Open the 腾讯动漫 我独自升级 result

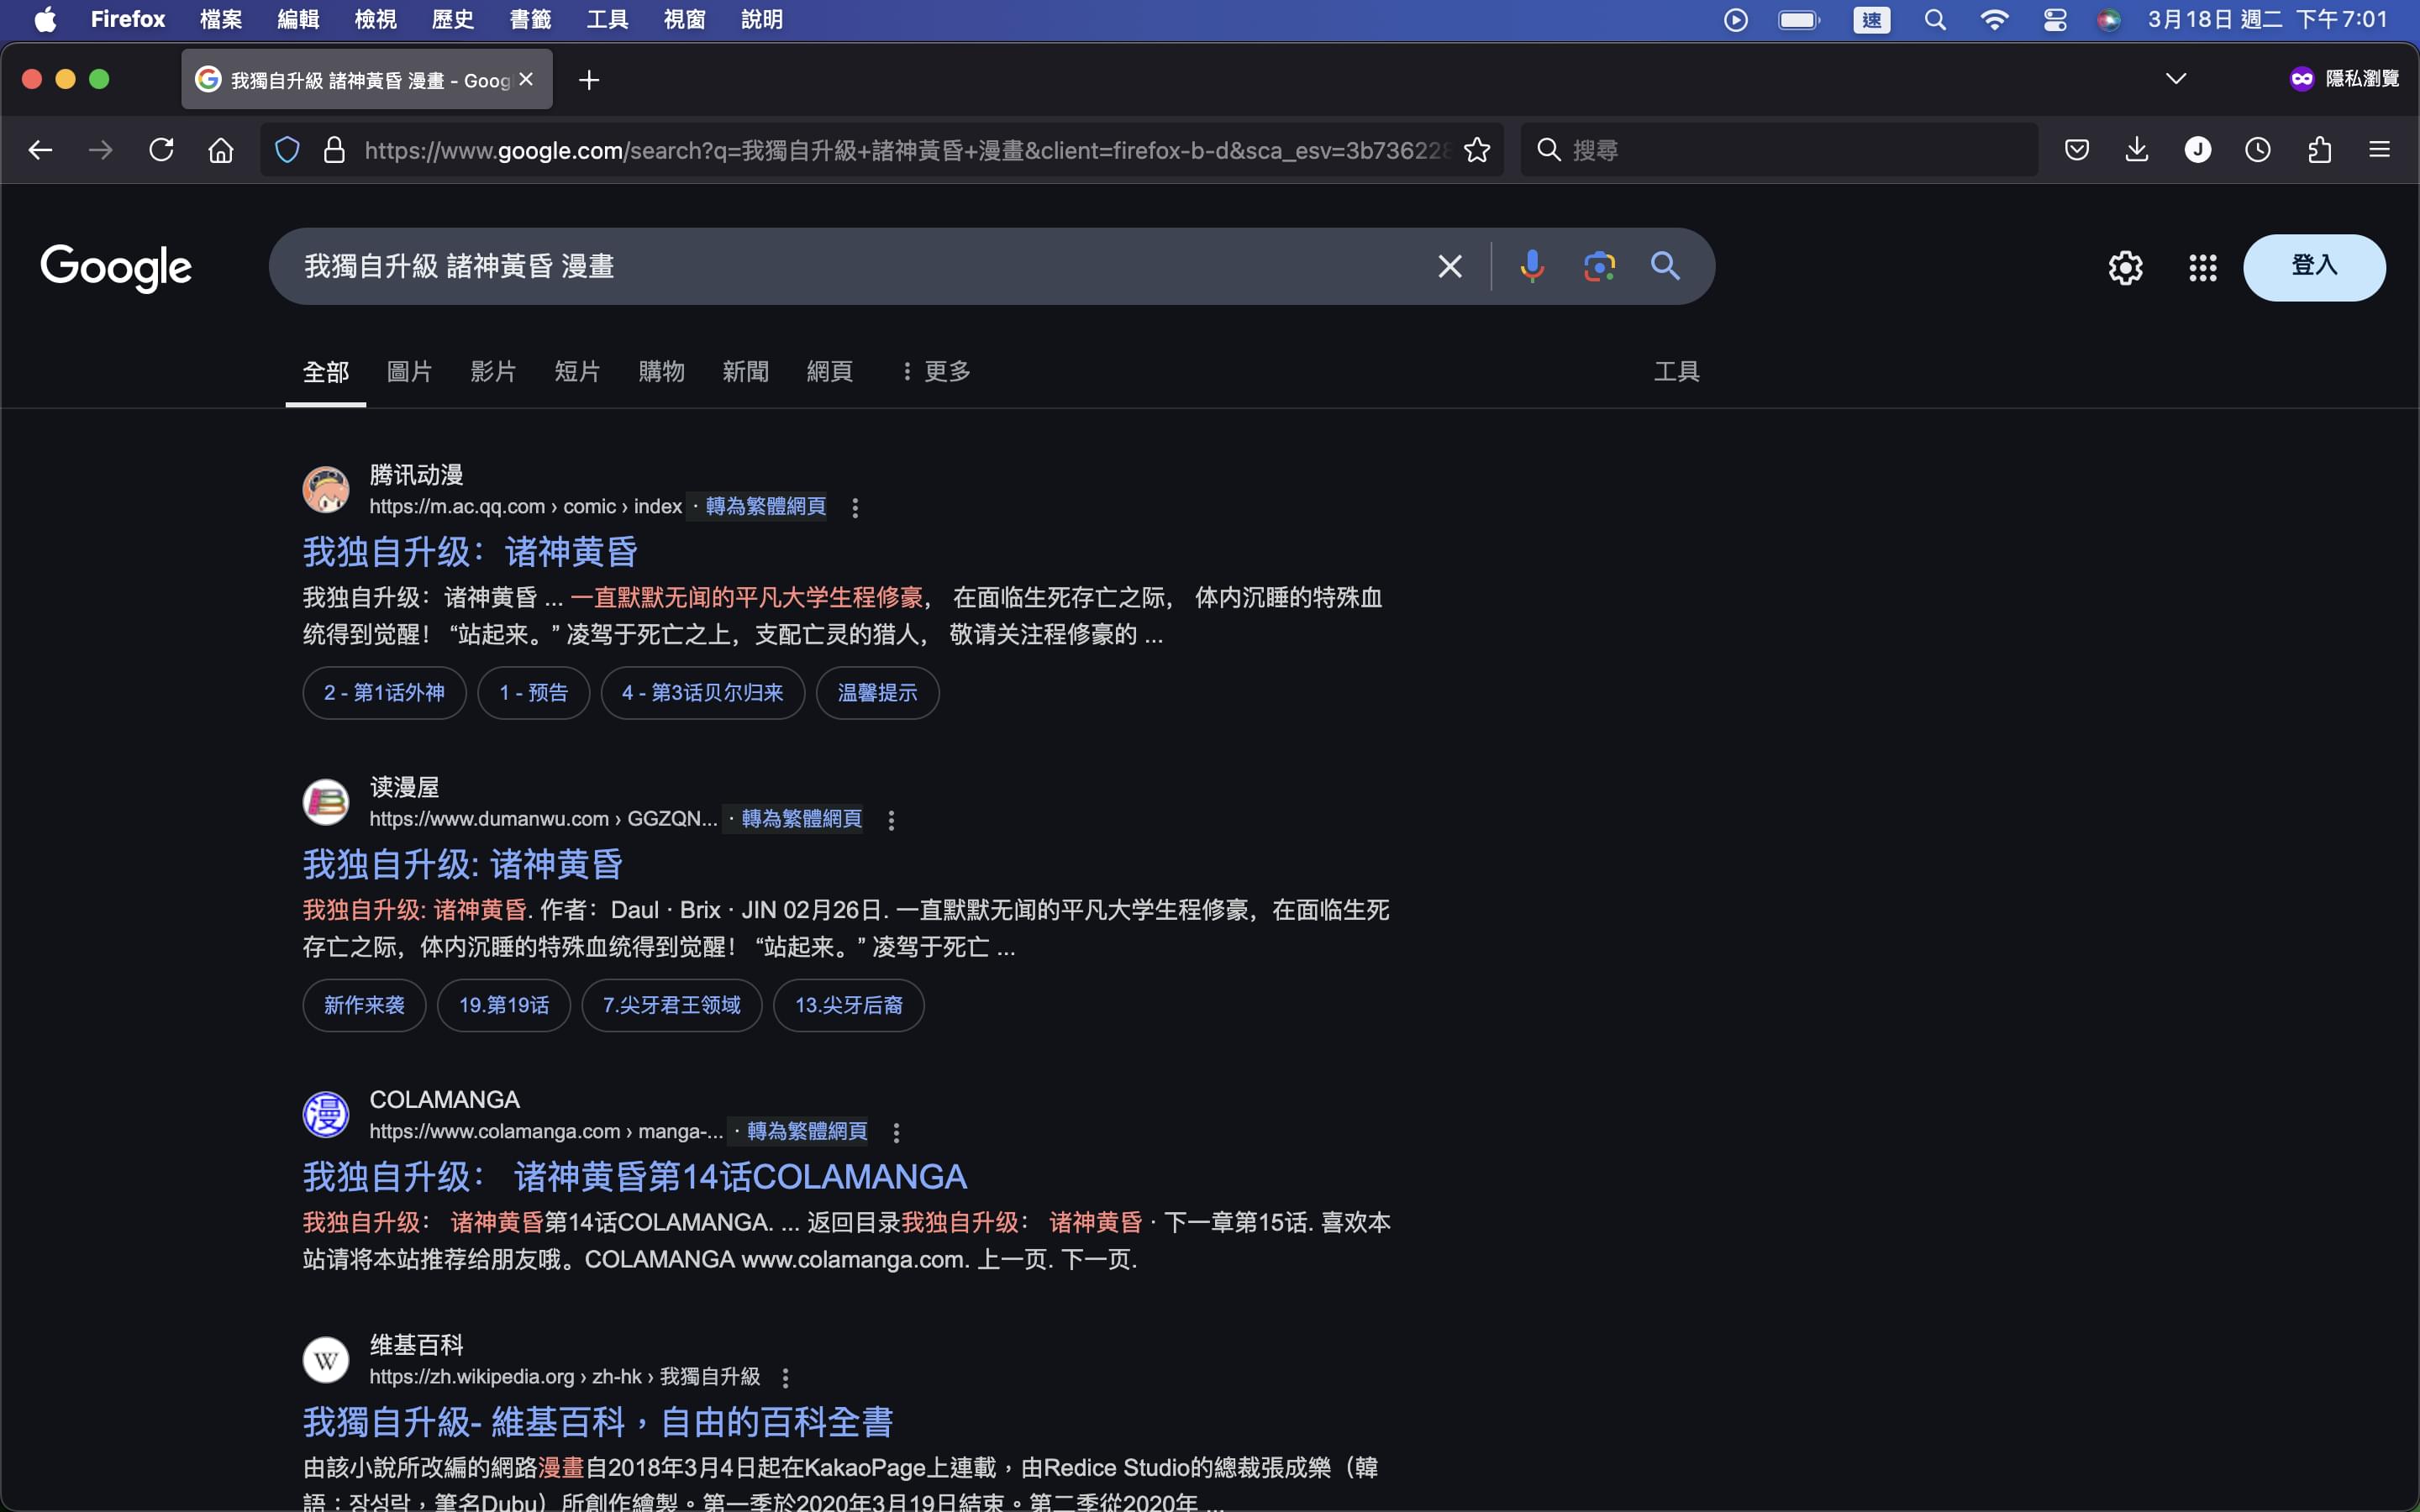coord(470,552)
